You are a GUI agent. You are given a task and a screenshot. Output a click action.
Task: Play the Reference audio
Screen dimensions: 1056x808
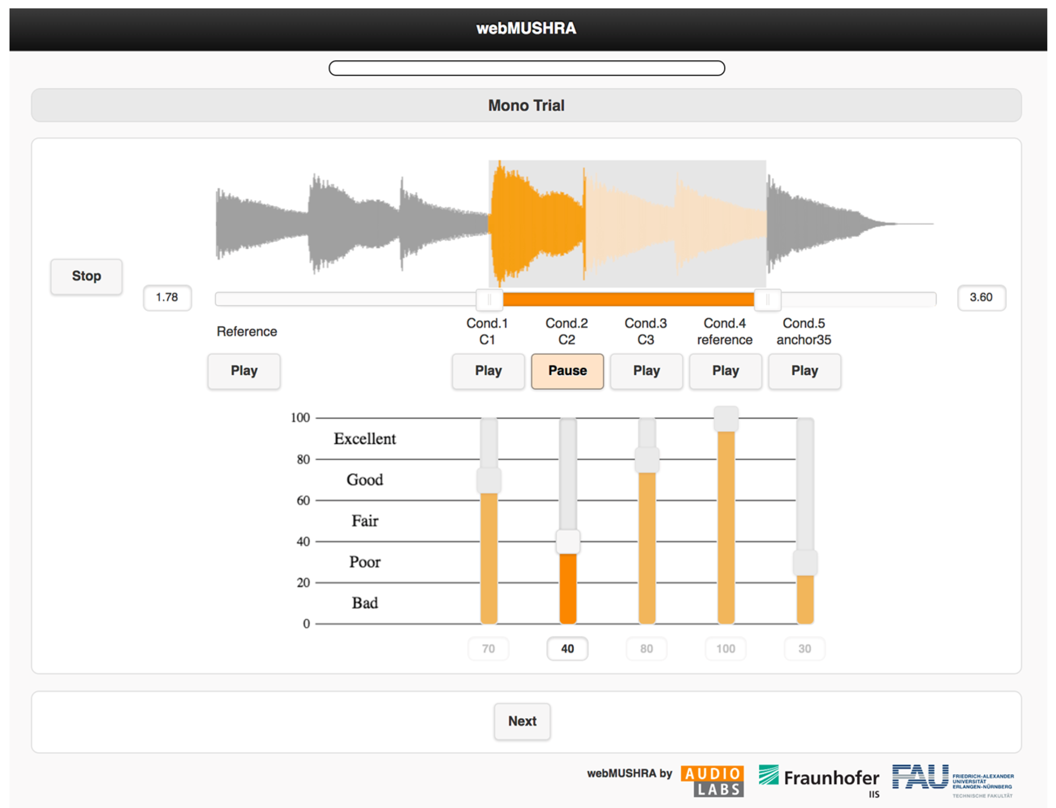[244, 371]
